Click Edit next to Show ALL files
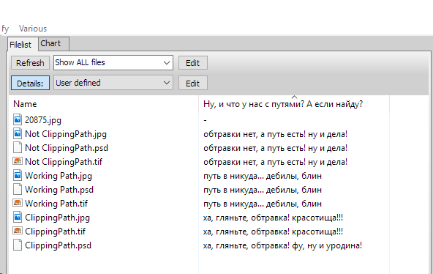 tap(193, 63)
